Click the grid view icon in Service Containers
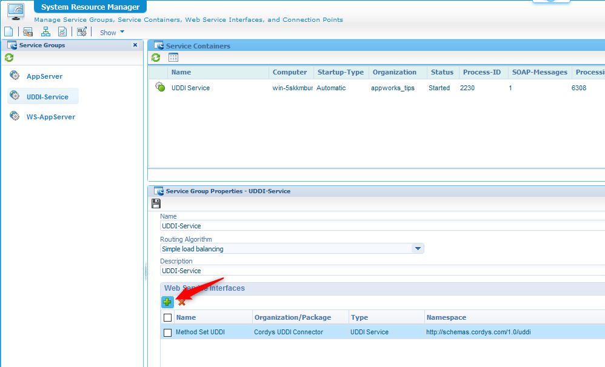Screen dimensions: 605x367 [173, 58]
